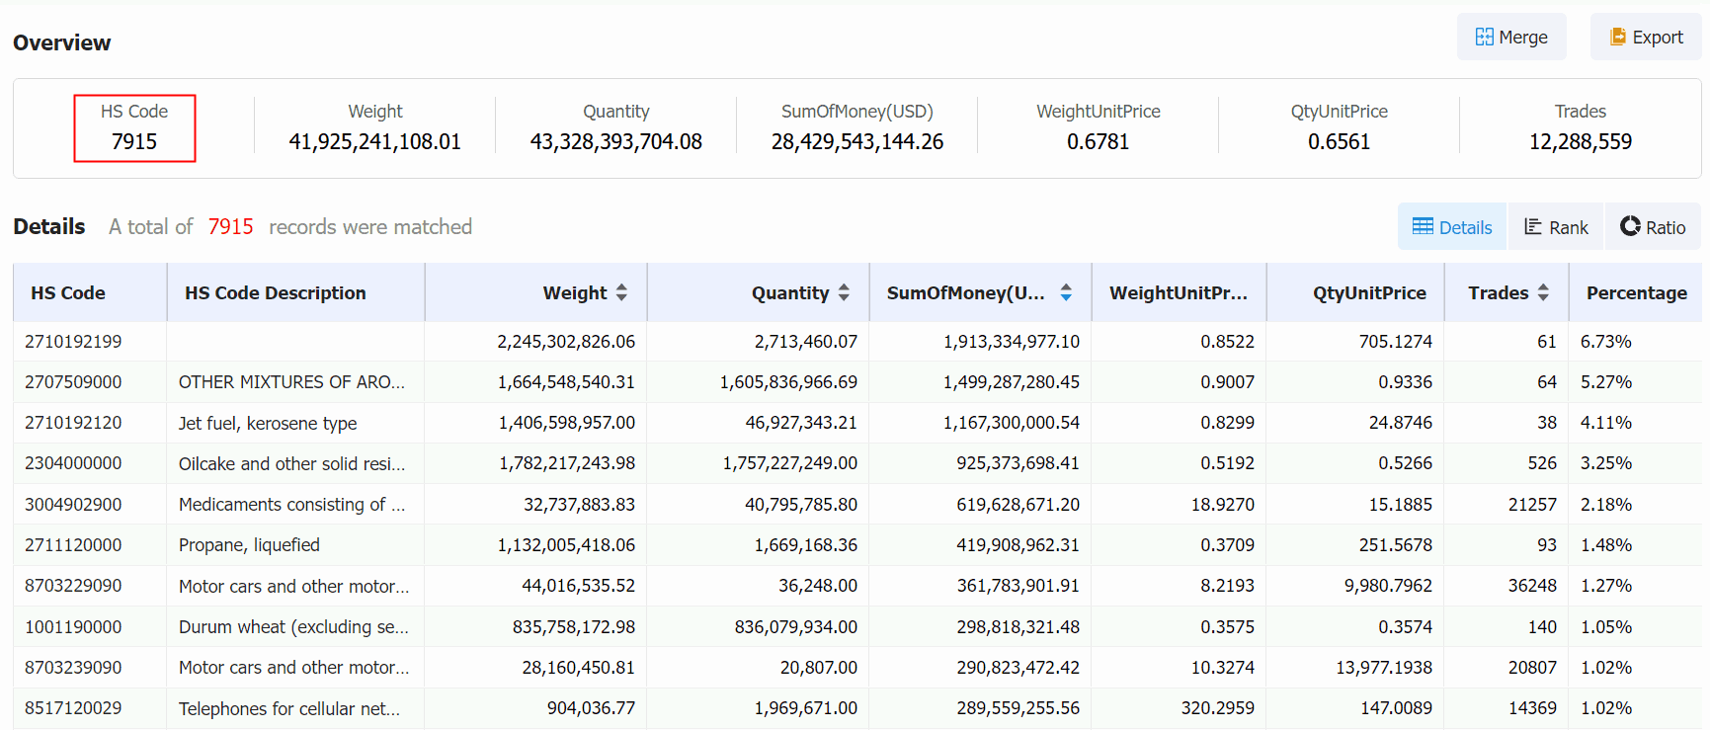Viewport: 1710px width, 730px height.
Task: Sort by Quantity using sort arrows
Action: [844, 292]
